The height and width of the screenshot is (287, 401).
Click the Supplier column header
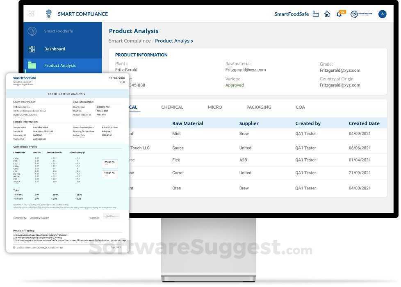point(249,123)
